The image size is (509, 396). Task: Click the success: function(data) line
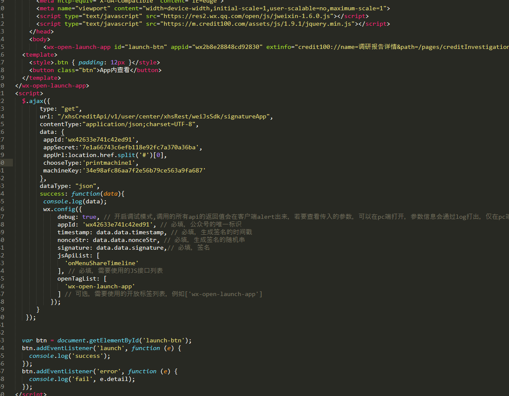[x=82, y=194]
